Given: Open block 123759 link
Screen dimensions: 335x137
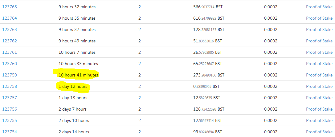Looking at the screenshot, I should coord(10,75).
